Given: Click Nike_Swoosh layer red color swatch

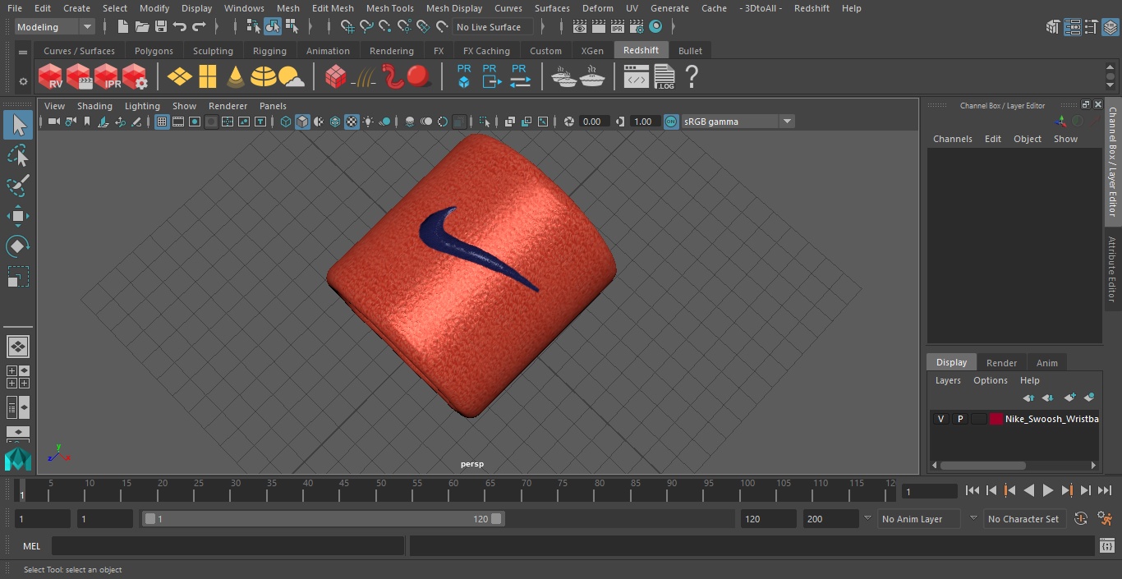Looking at the screenshot, I should pyautogui.click(x=996, y=419).
